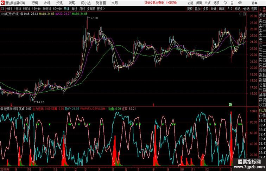Switch to the 分时 period tab

9,9
